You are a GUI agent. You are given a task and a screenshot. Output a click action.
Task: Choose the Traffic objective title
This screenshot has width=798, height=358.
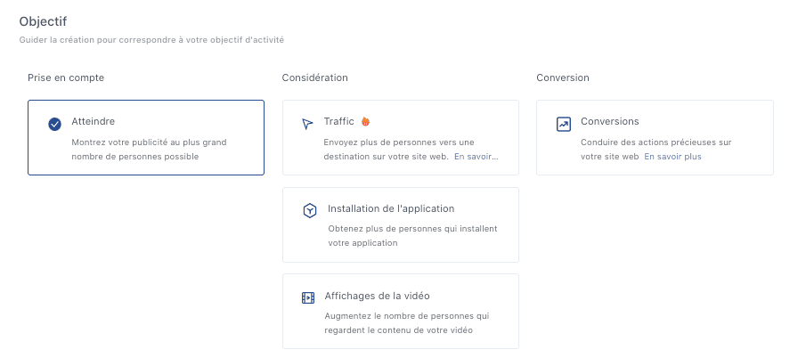point(339,121)
